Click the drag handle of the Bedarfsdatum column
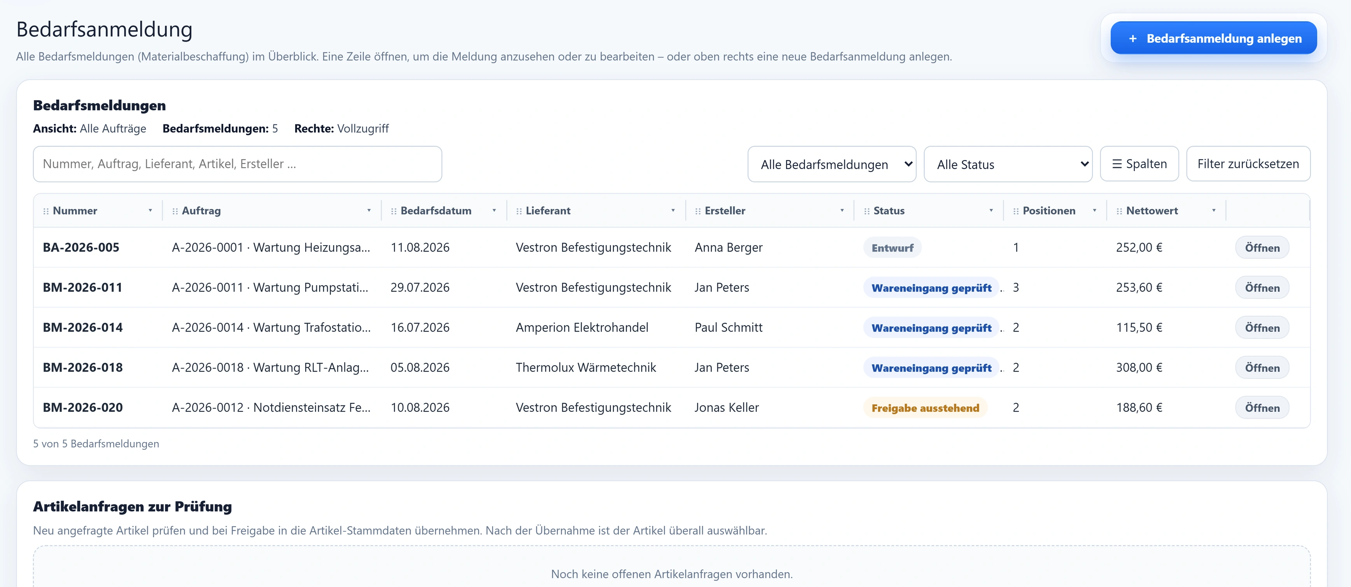 point(394,211)
